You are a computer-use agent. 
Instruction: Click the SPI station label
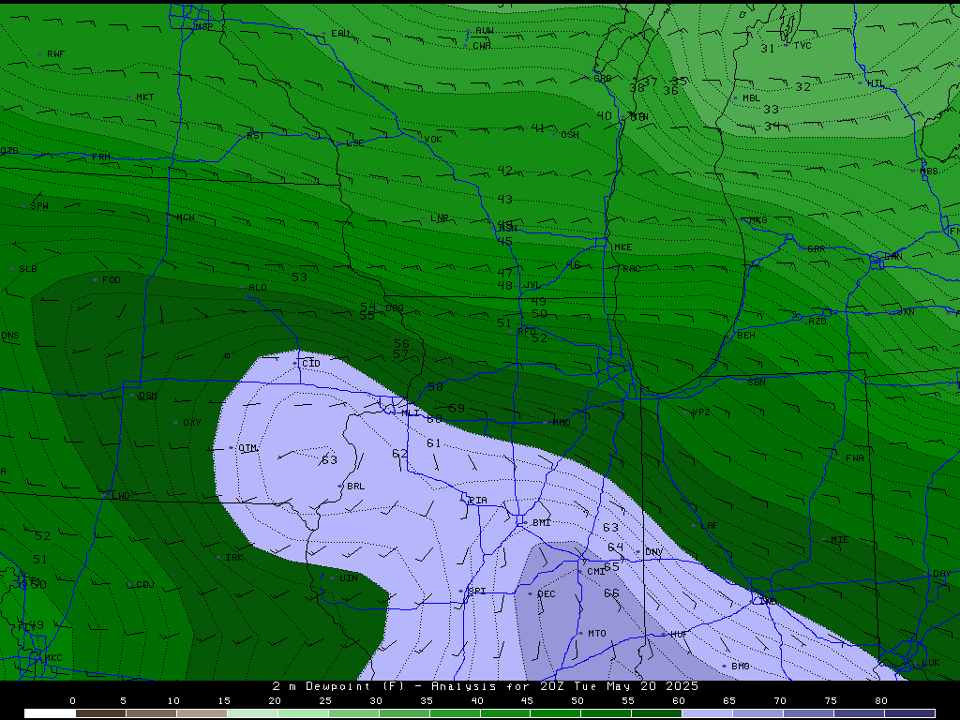477,592
